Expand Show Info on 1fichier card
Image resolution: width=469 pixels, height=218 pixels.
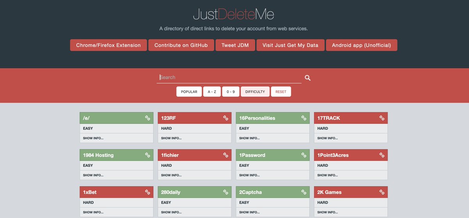click(171, 175)
